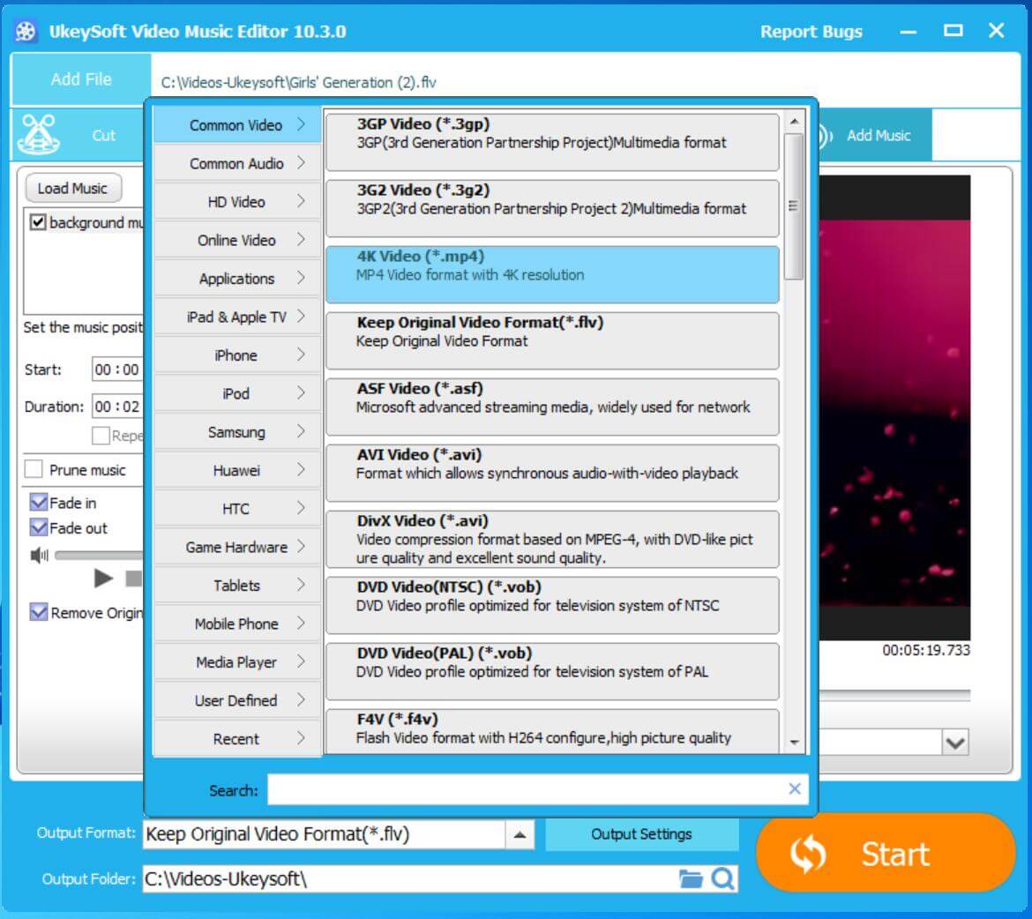
Task: Click the Add File button
Action: click(x=81, y=79)
